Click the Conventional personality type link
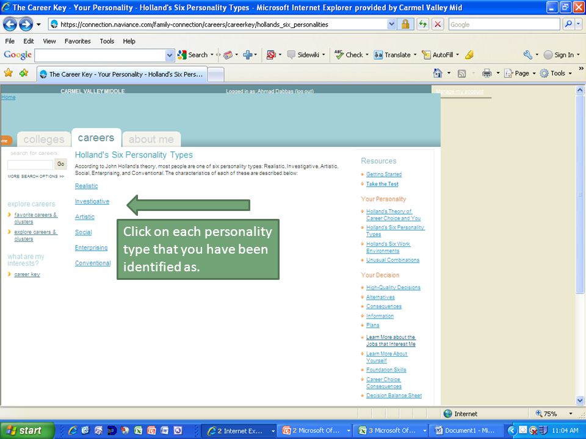 point(93,263)
